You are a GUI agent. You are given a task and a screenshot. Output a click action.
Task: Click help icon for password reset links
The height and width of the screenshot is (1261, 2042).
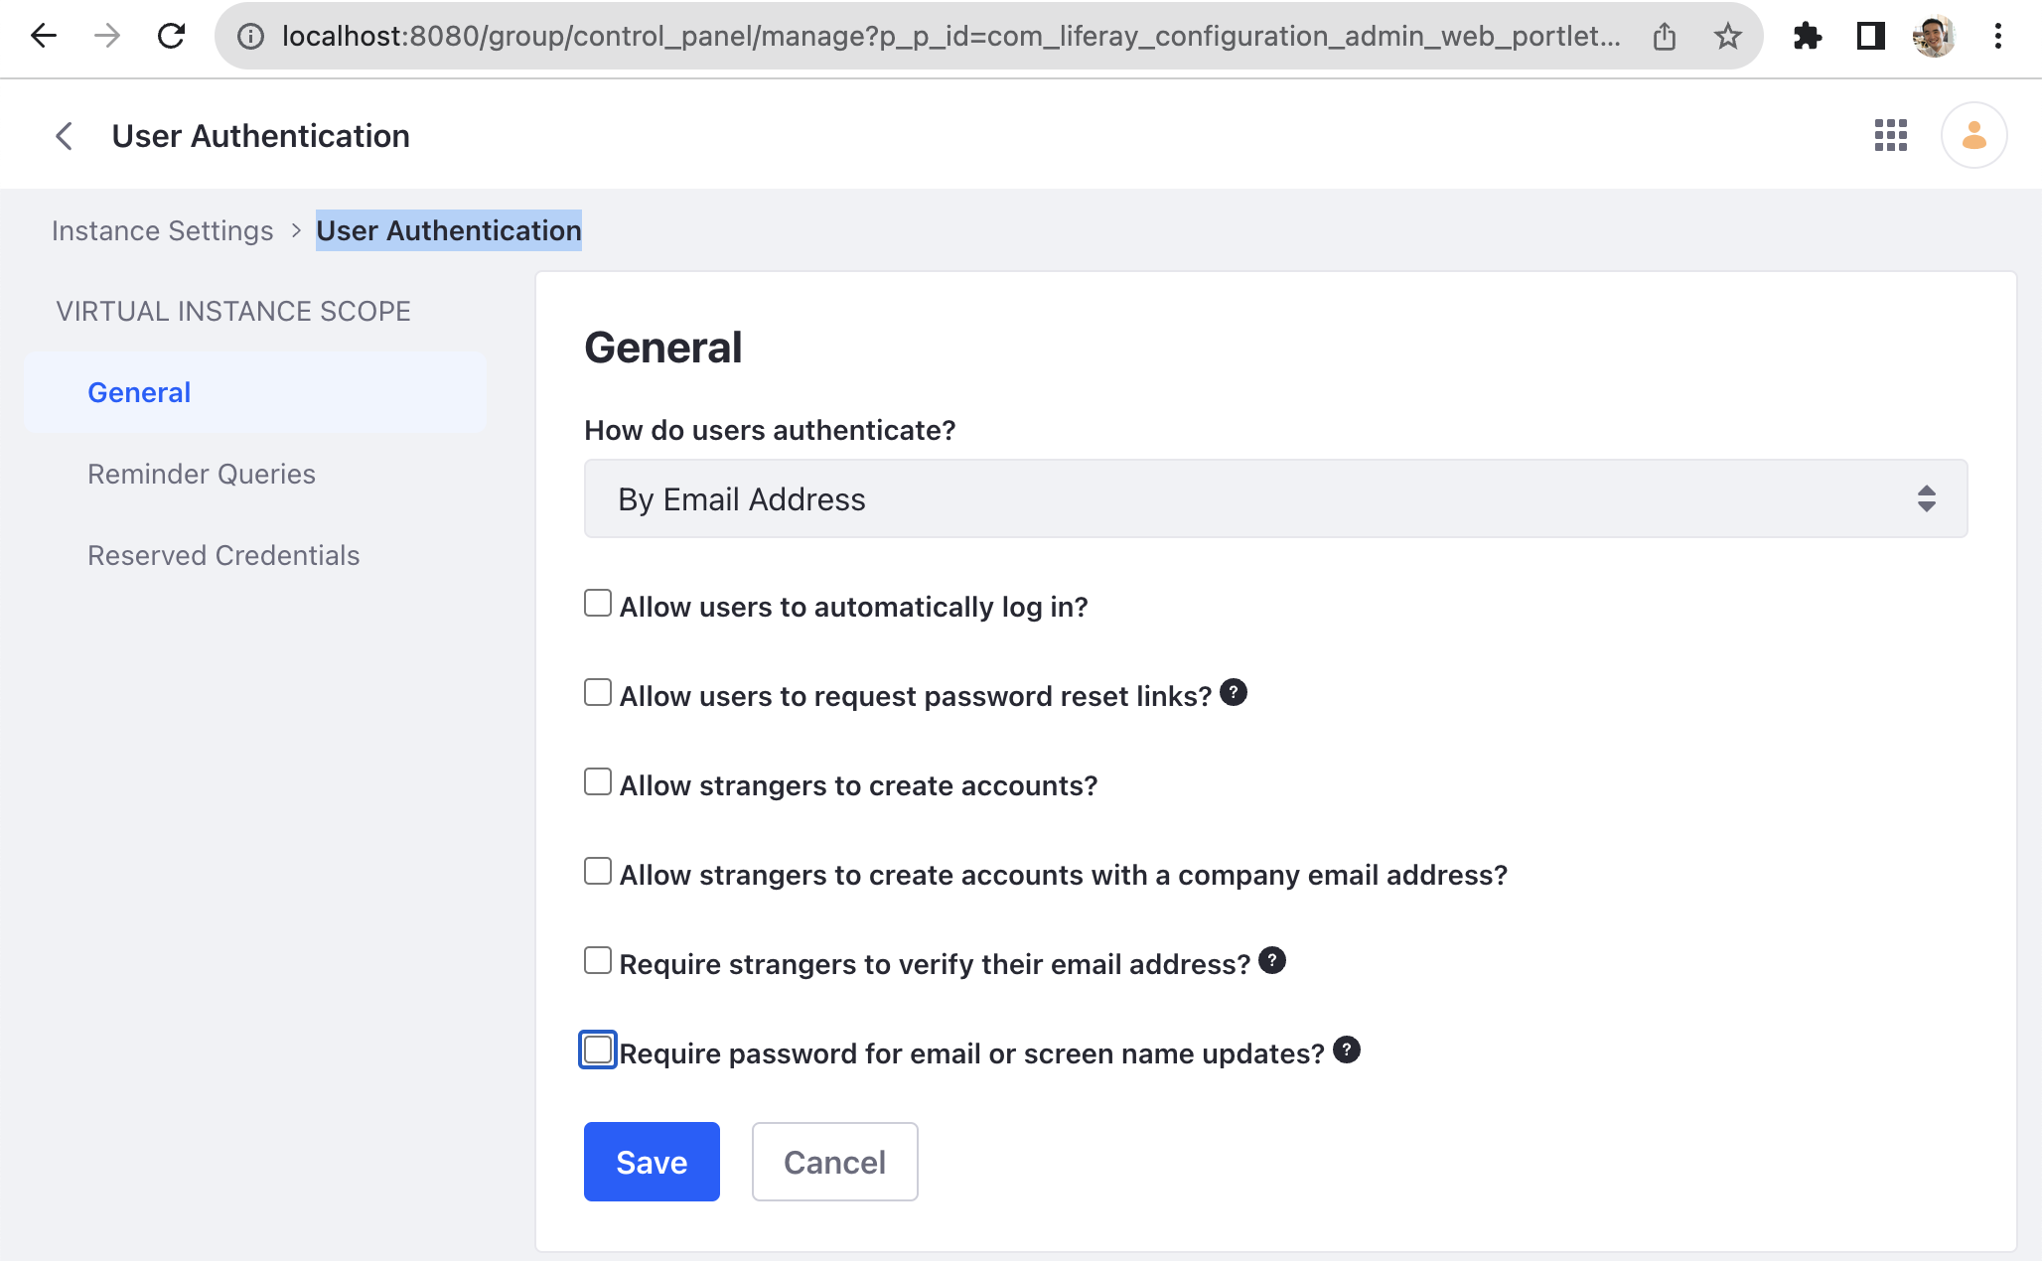(1233, 692)
